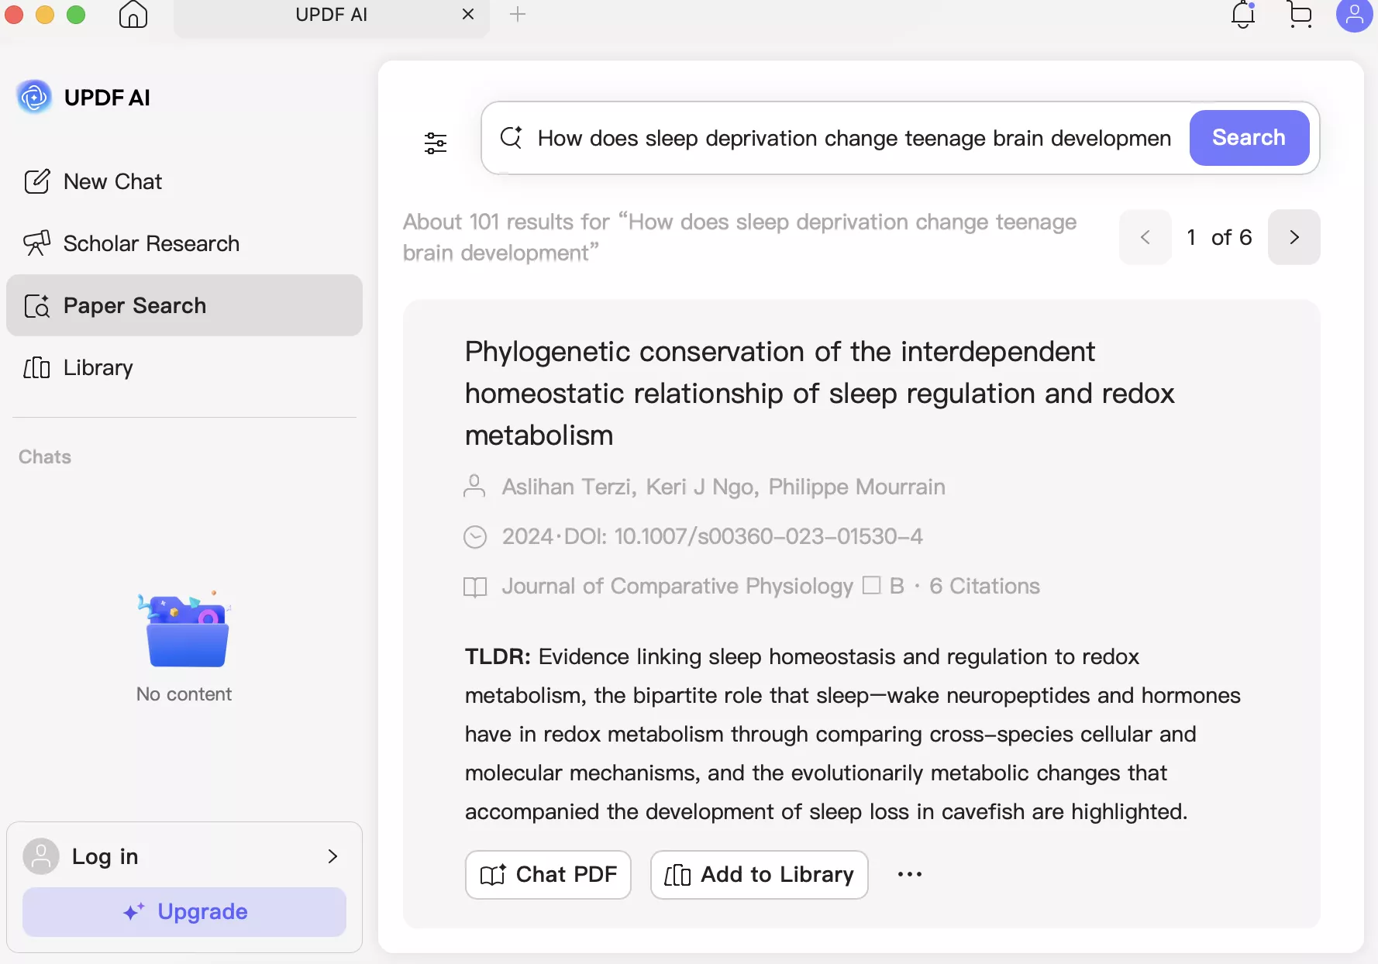The height and width of the screenshot is (964, 1378).
Task: Click the Upgrade button
Action: click(184, 911)
